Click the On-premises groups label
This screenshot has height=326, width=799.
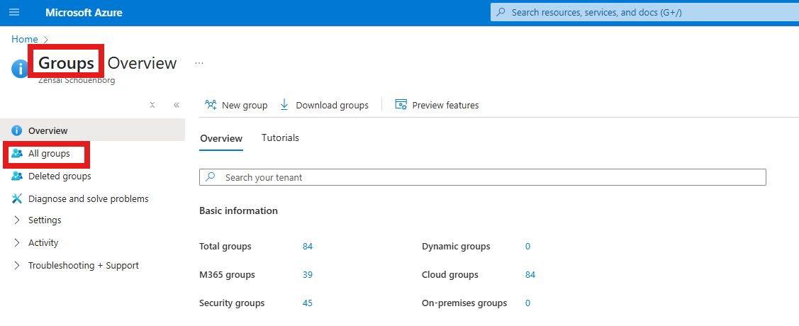click(x=465, y=303)
